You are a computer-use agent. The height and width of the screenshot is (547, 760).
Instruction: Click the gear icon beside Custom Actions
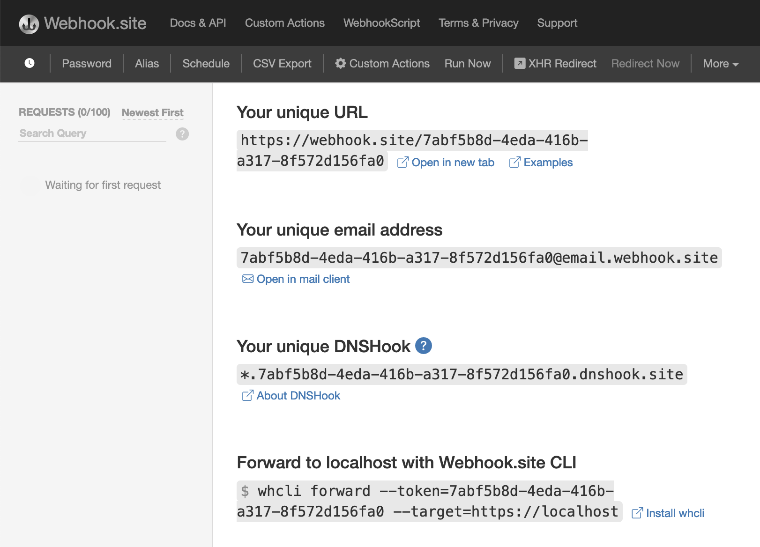[x=341, y=63]
